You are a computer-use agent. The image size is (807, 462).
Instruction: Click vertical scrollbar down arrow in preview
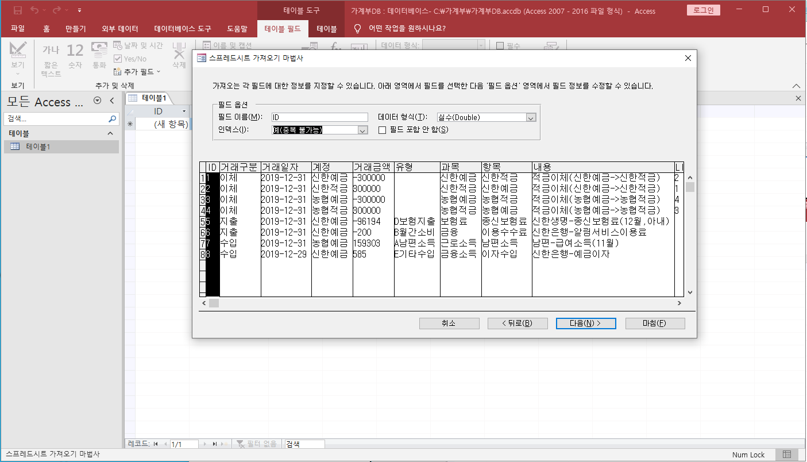pyautogui.click(x=690, y=292)
